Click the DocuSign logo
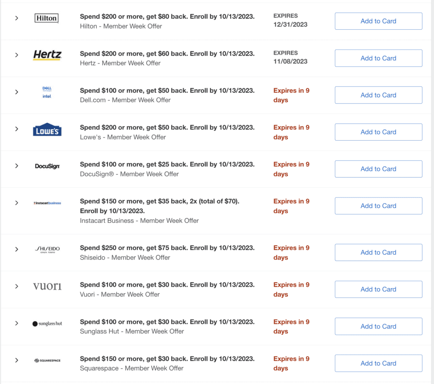 47,166
